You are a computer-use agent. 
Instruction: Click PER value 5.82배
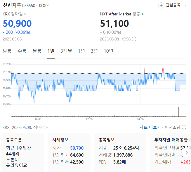(x=119, y=162)
